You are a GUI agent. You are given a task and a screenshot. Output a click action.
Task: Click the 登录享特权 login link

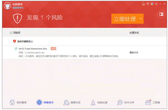(18, 8)
